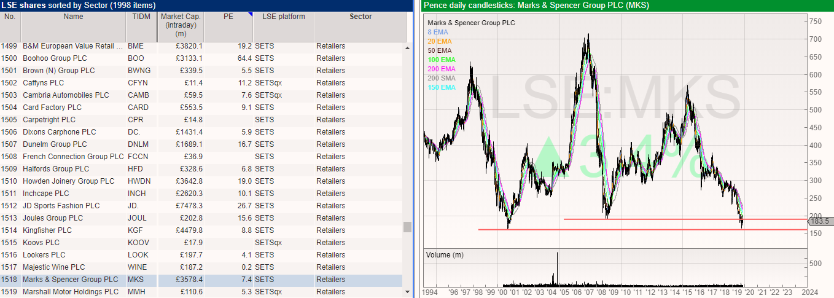Click the 100 EMA legend label

click(442, 60)
